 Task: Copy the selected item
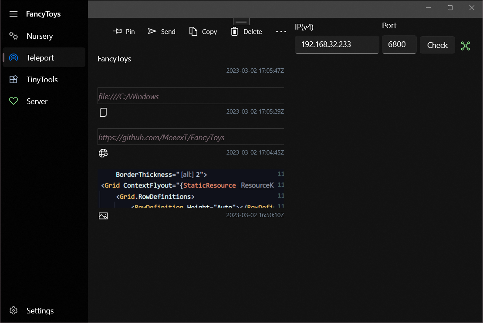pos(203,31)
